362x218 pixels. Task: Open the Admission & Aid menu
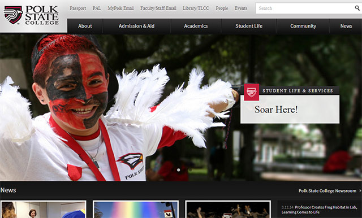tap(136, 27)
